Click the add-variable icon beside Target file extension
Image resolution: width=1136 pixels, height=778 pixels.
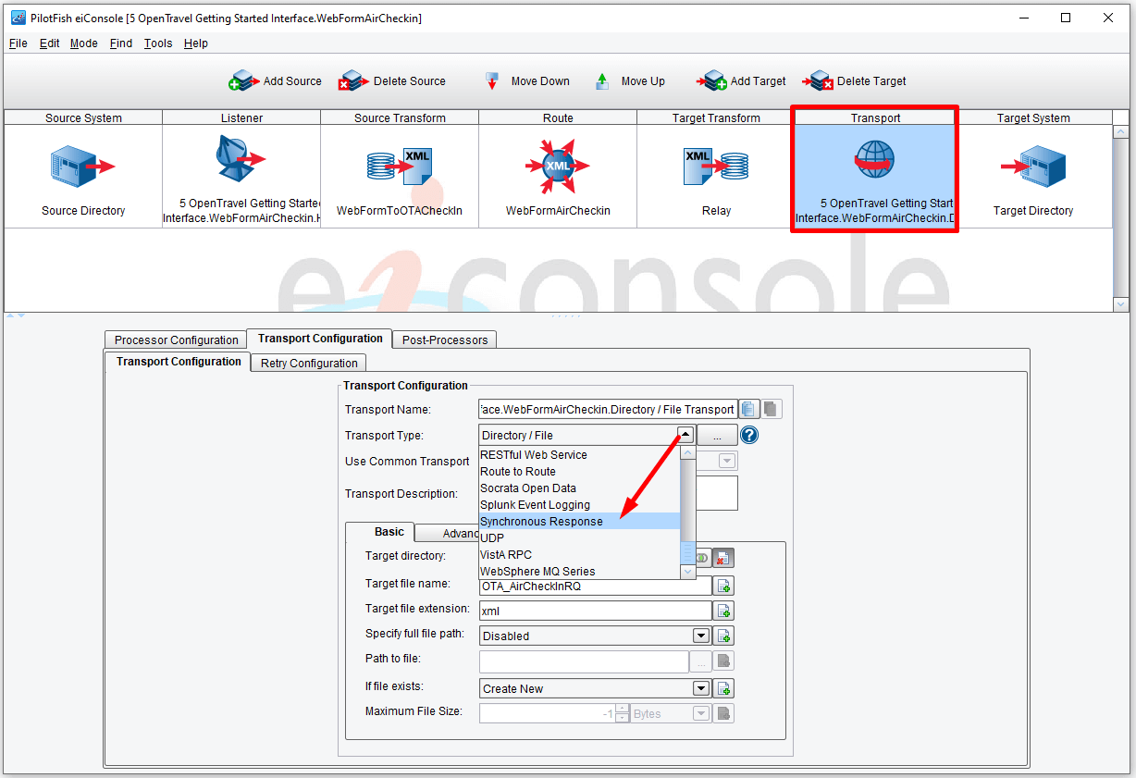(724, 611)
